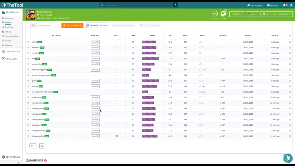295x166 pixels.
Task: Open the ACTIONS dropdown
Action: [237, 14]
